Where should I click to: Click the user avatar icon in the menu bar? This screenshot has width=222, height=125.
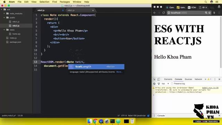[x=212, y=2]
